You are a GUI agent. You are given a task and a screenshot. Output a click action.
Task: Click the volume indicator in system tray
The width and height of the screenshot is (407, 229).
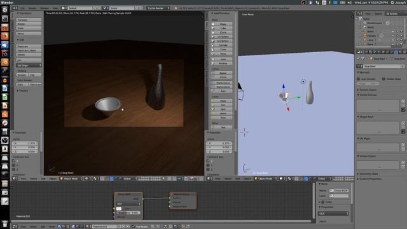(x=350, y=3)
